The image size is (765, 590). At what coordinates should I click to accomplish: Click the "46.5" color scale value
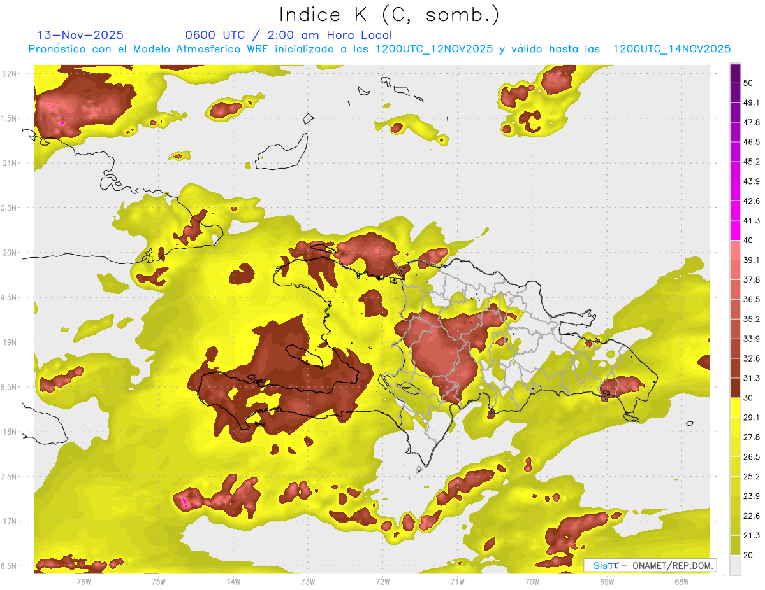[752, 142]
